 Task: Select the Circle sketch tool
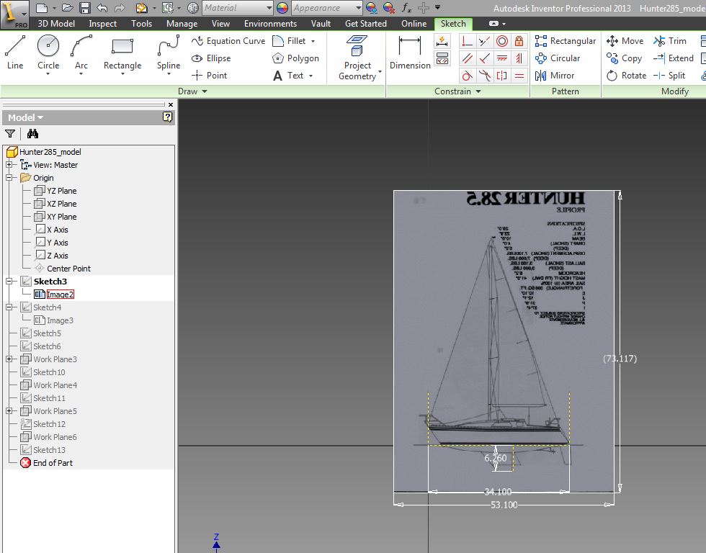(x=48, y=53)
